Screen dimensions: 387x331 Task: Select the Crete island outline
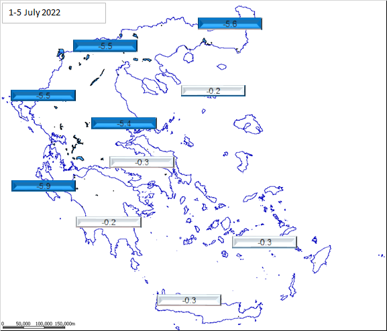click(x=209, y=311)
